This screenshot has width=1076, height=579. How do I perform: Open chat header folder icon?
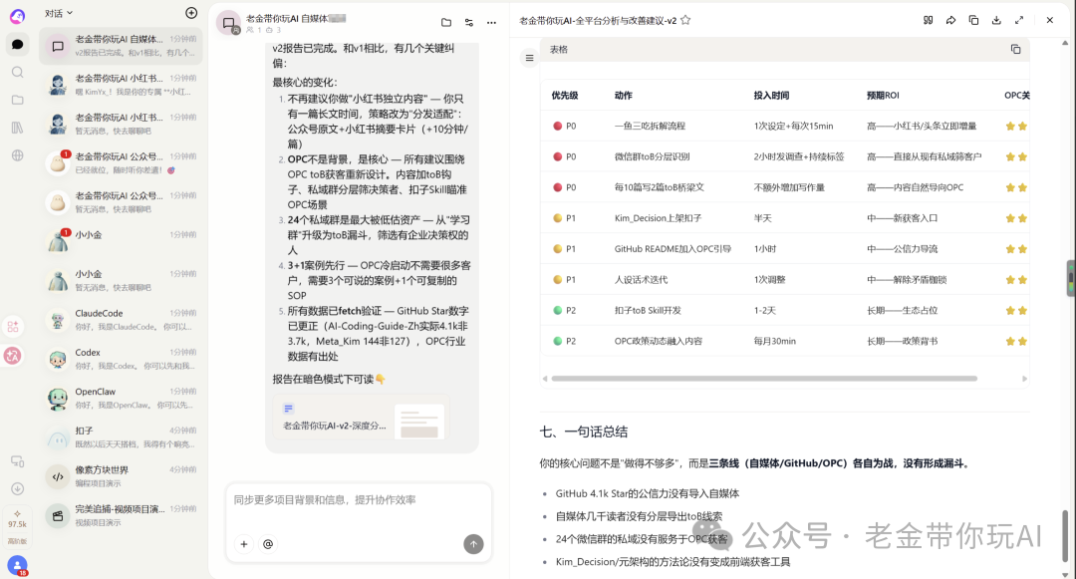446,22
